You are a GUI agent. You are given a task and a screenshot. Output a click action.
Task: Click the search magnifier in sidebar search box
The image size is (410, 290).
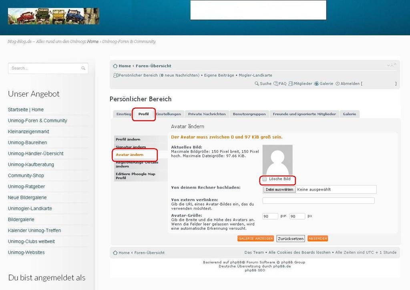coord(83,68)
